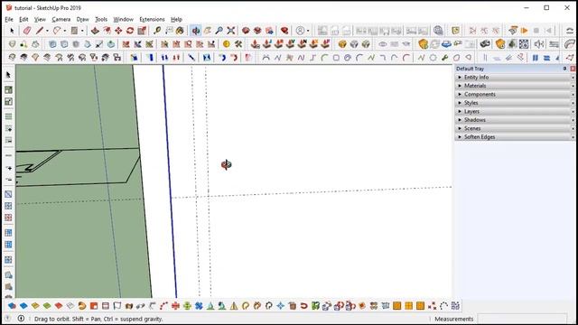Select arrow tool in left vertical toolbar
The width and height of the screenshot is (578, 325).
point(8,75)
